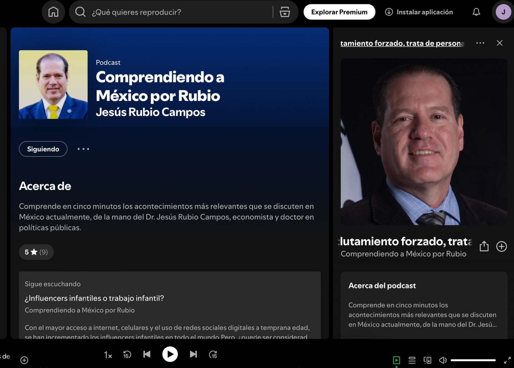Open notifications bell

click(x=476, y=12)
